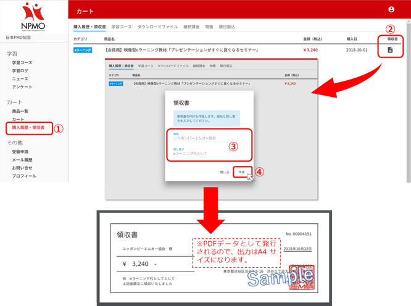Click the 購入日 column header
The width and height of the screenshot is (411, 306).
tap(352, 39)
